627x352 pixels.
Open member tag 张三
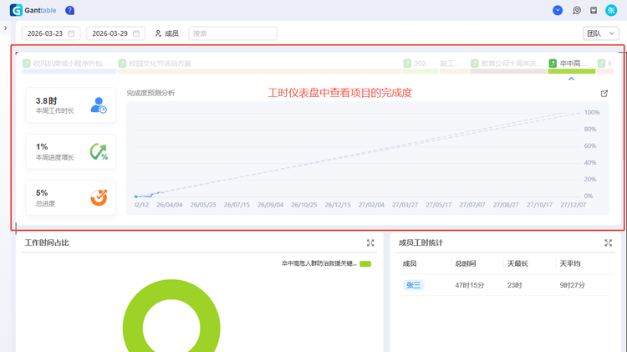tap(414, 285)
